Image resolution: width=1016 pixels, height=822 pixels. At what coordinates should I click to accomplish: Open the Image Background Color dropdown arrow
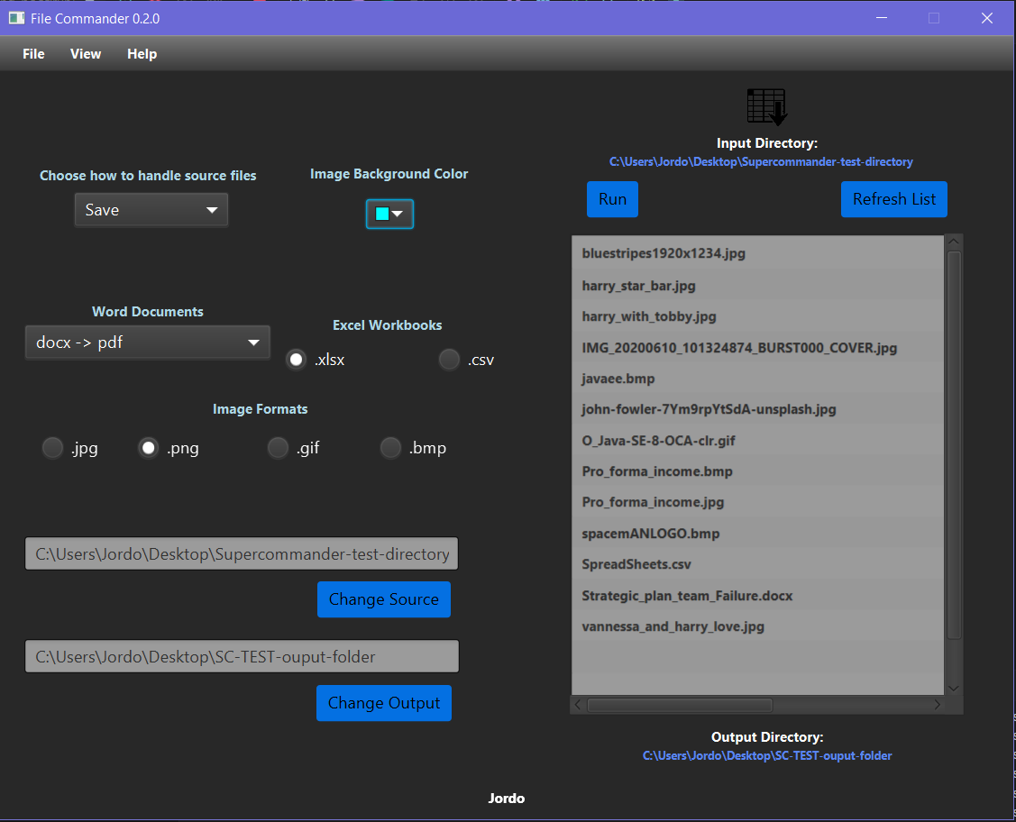point(399,214)
